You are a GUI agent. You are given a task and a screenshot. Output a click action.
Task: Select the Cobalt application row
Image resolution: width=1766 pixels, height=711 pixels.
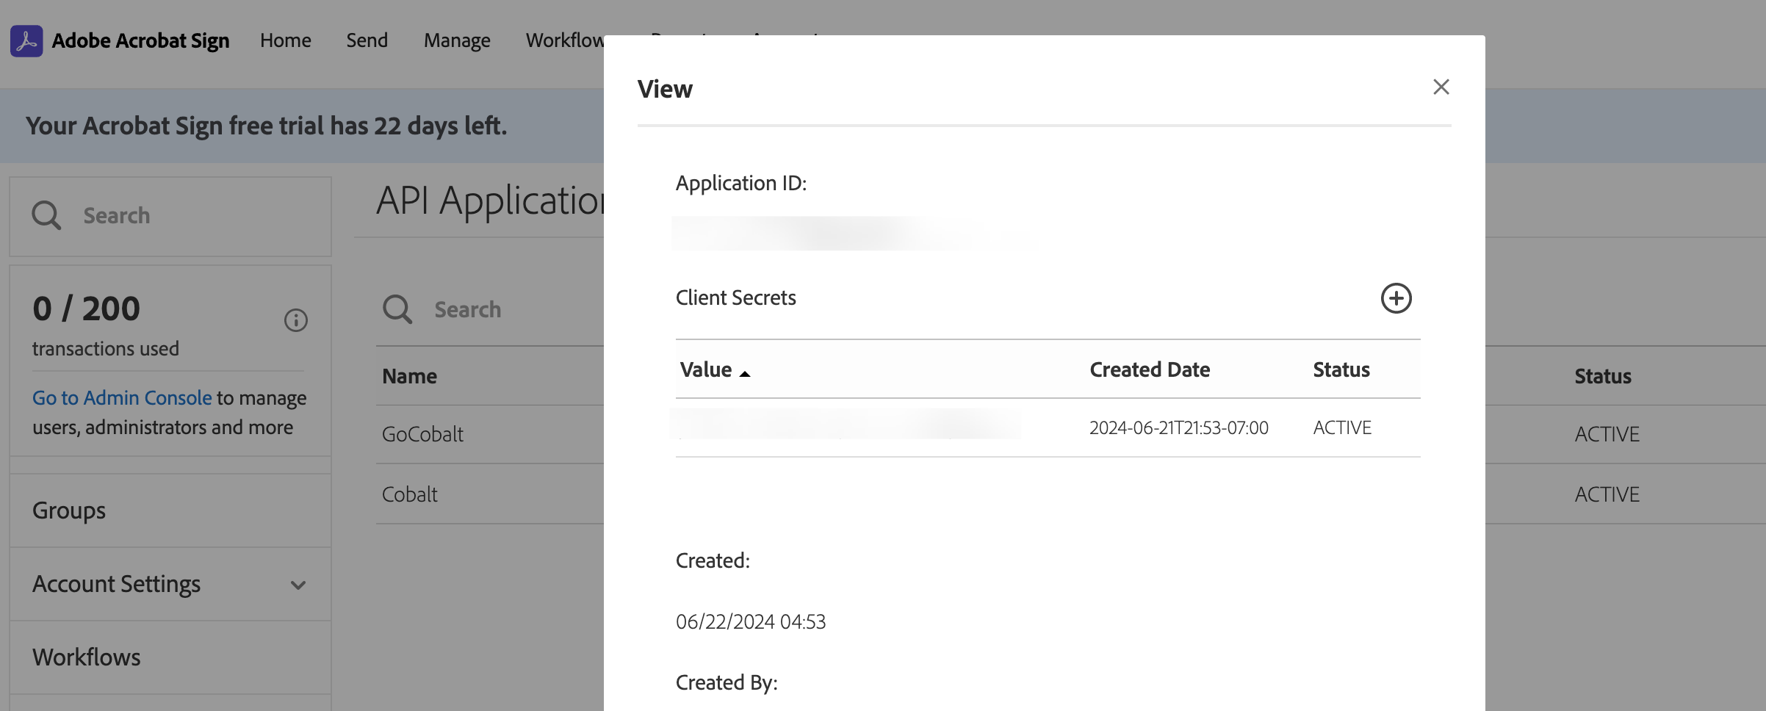[x=490, y=494]
